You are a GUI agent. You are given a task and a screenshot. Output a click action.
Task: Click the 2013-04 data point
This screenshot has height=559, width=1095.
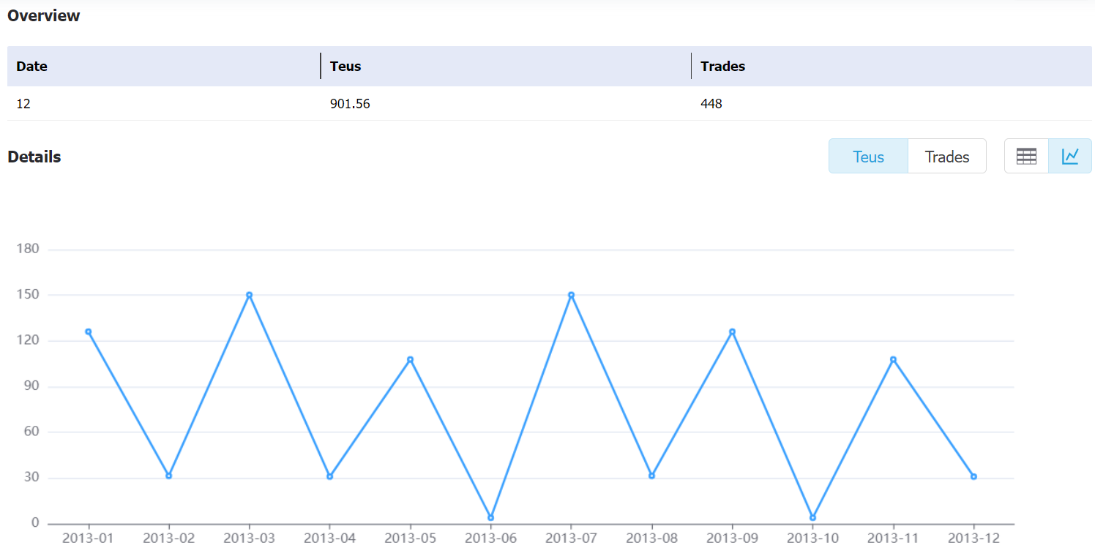330,476
